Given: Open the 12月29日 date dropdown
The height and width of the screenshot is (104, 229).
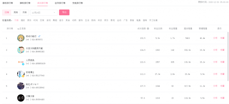Looking at the screenshot, I should (x=44, y=12).
